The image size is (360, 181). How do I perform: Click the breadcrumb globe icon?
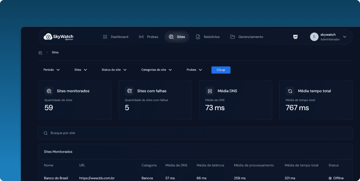(x=40, y=53)
